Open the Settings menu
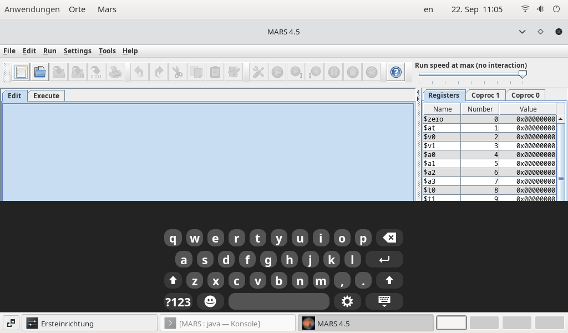 click(77, 51)
